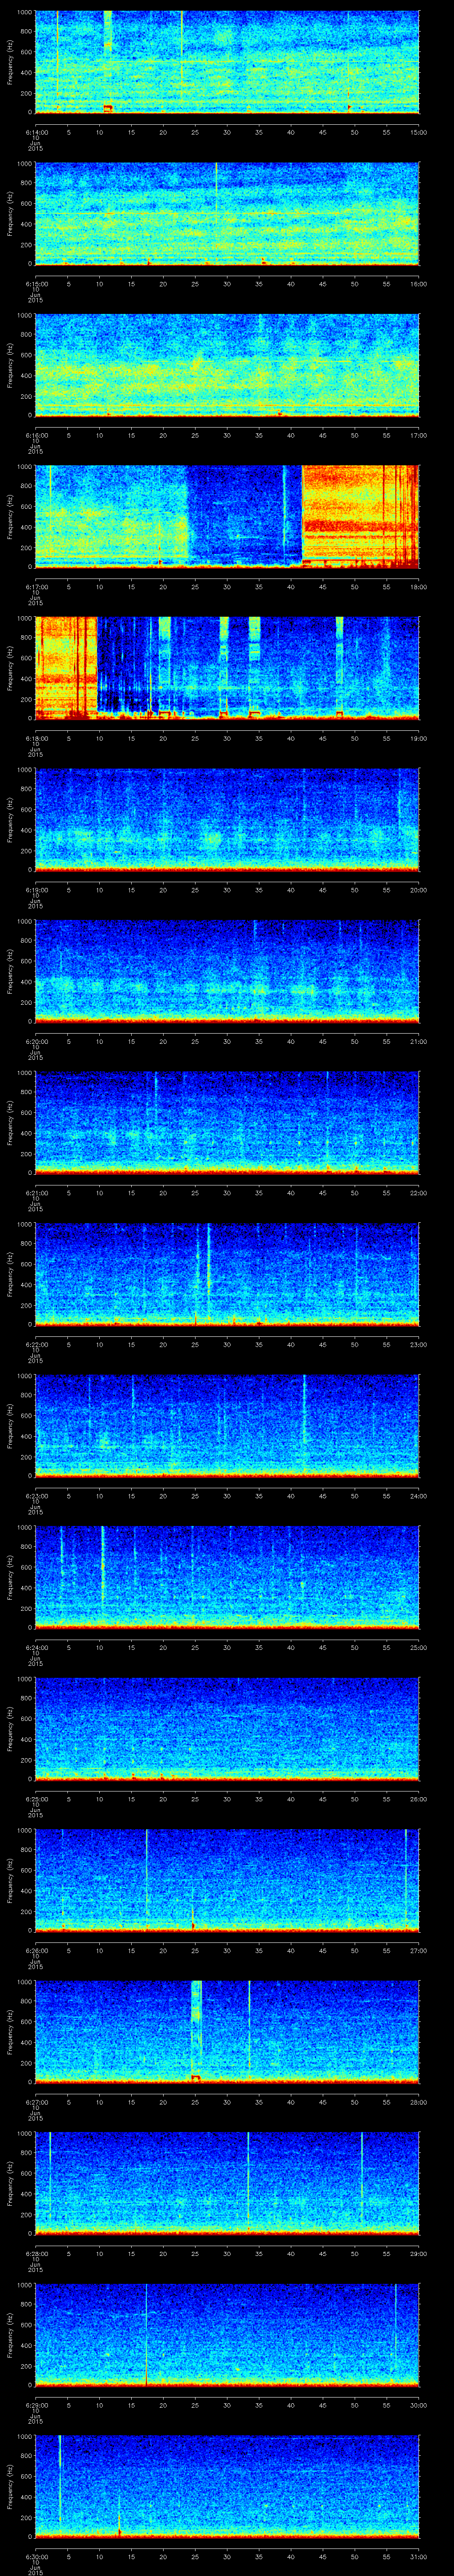The width and height of the screenshot is (454, 2576).
Task: Select the spectrogram panel ending at 19:00
Action: [x=227, y=668]
